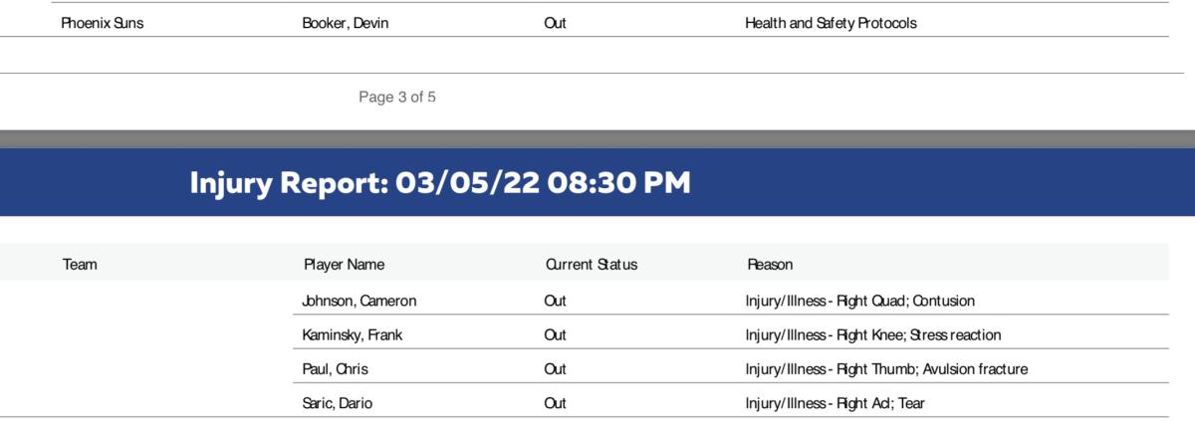1195x421 pixels.
Task: Click the Reason column header
Action: (x=770, y=265)
